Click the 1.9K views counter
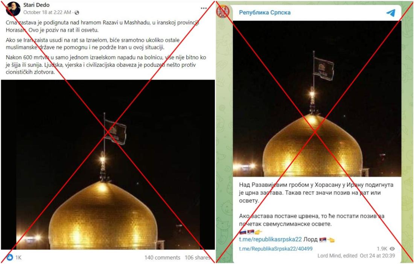Screen dimensions: 414x264 pyautogui.click(x=382, y=249)
